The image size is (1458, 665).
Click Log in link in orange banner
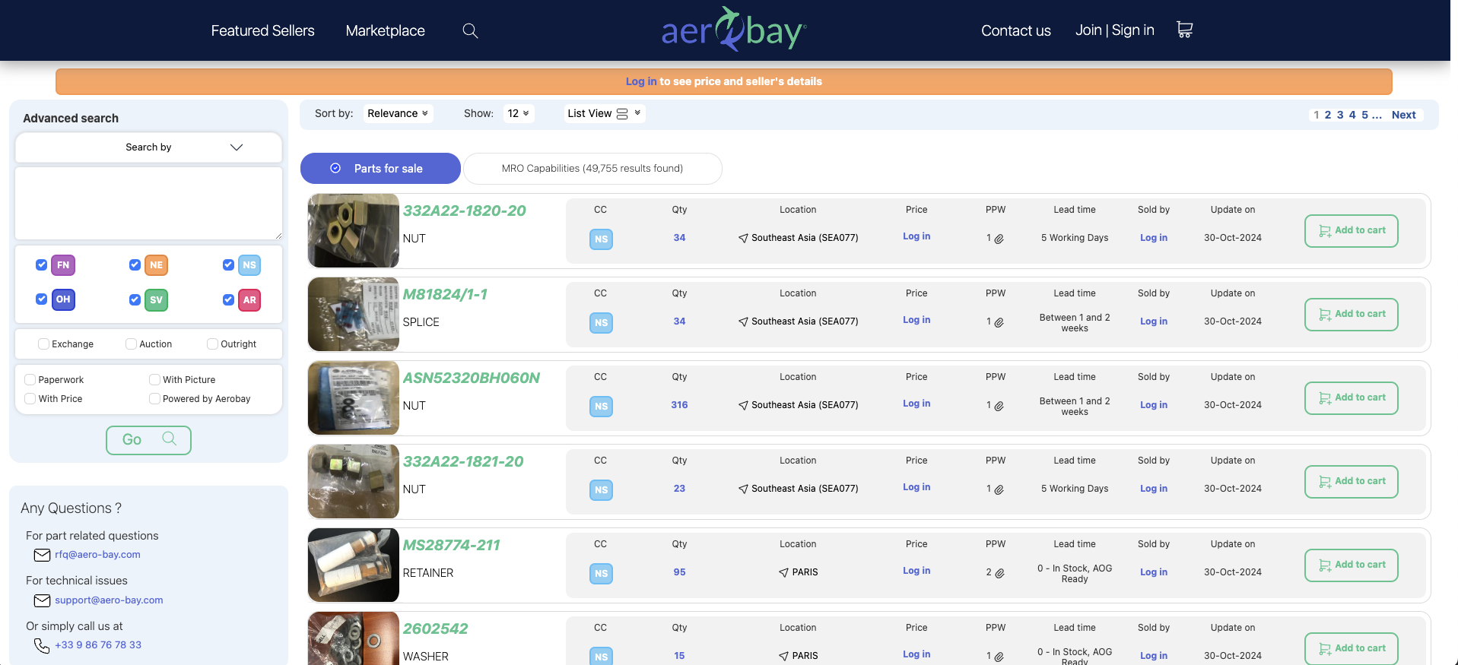[640, 81]
